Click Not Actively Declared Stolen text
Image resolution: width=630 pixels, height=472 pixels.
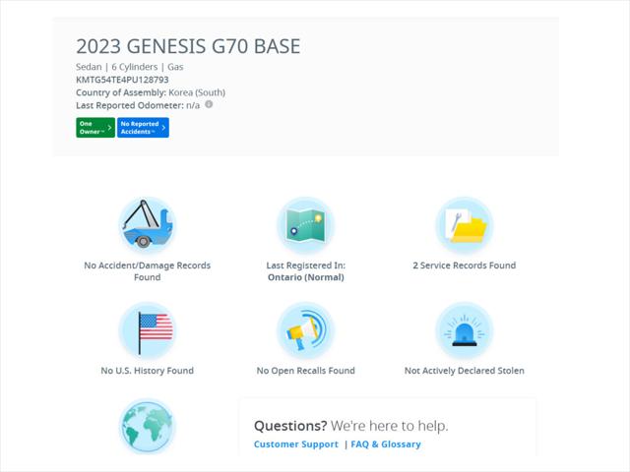[x=464, y=371]
